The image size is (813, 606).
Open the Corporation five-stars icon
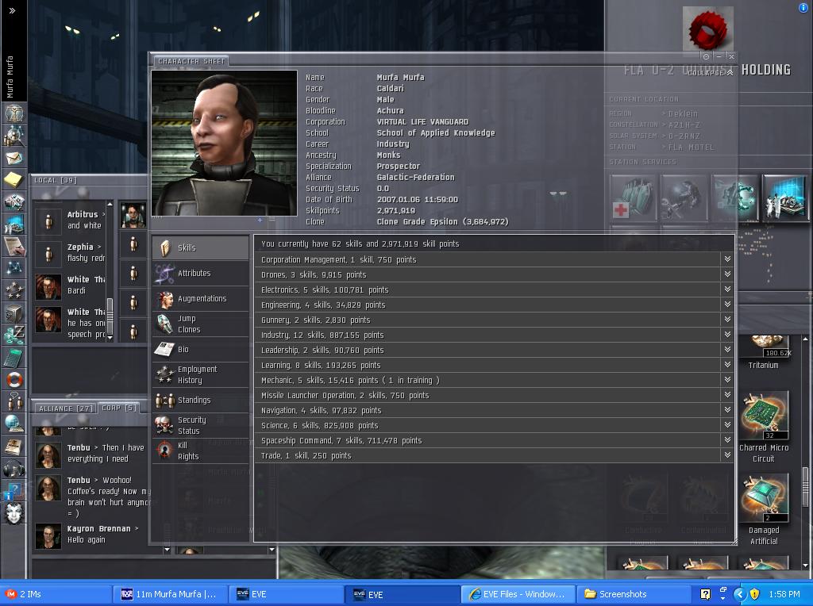(14, 290)
